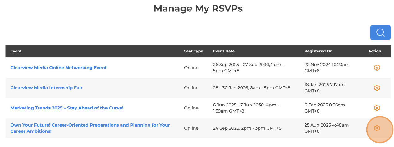Select the 24 Sep 2025 event date cell
Image resolution: width=394 pixels, height=147 pixels.
click(247, 128)
